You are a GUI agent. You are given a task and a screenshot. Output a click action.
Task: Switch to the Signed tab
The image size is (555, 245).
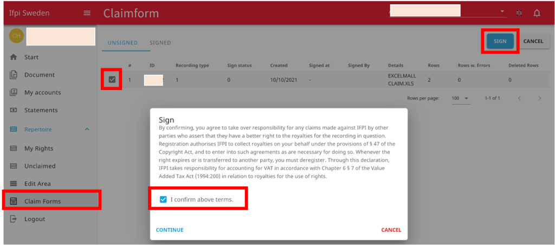pos(160,43)
